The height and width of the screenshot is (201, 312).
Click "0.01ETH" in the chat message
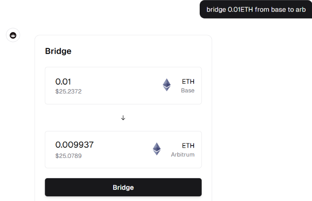(240, 9)
